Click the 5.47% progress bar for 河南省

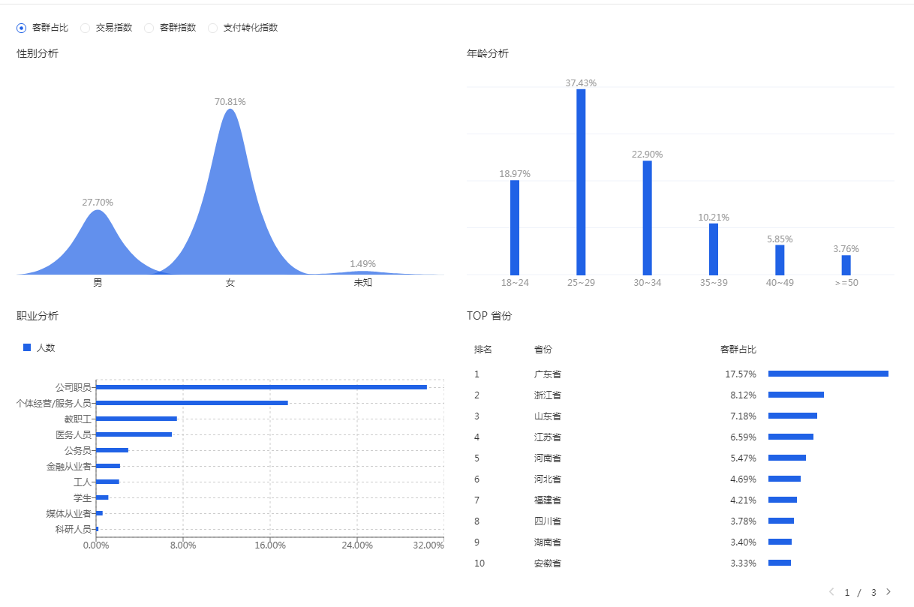787,458
